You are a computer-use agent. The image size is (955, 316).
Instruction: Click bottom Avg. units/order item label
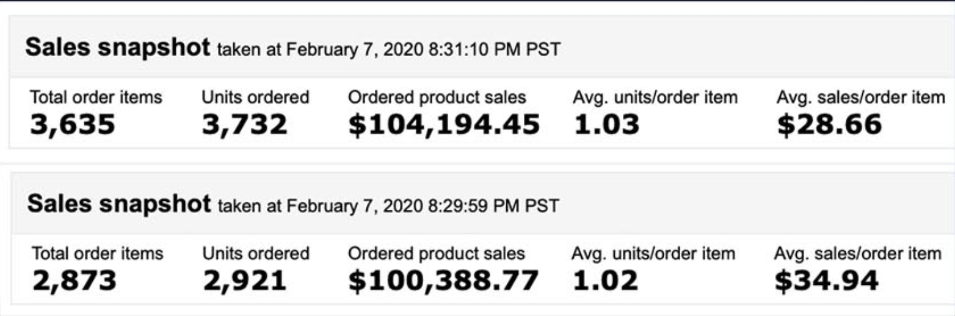[653, 253]
